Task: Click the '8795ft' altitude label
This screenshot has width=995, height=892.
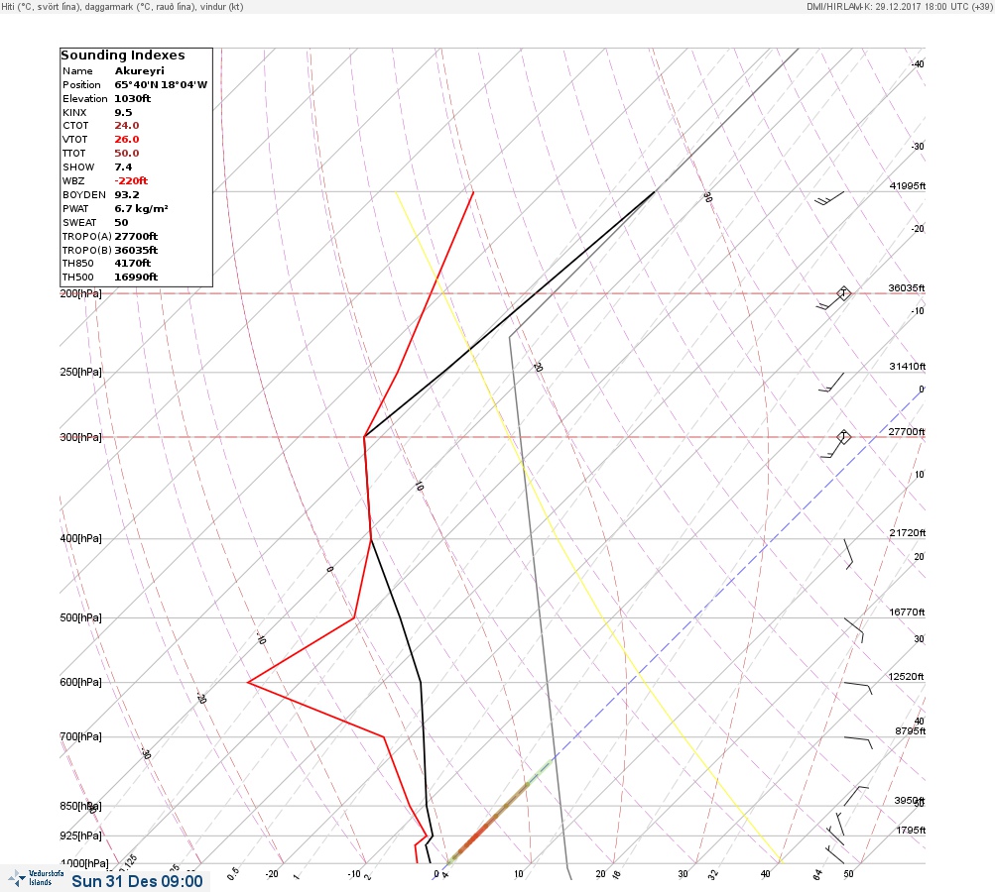Action: (x=910, y=731)
